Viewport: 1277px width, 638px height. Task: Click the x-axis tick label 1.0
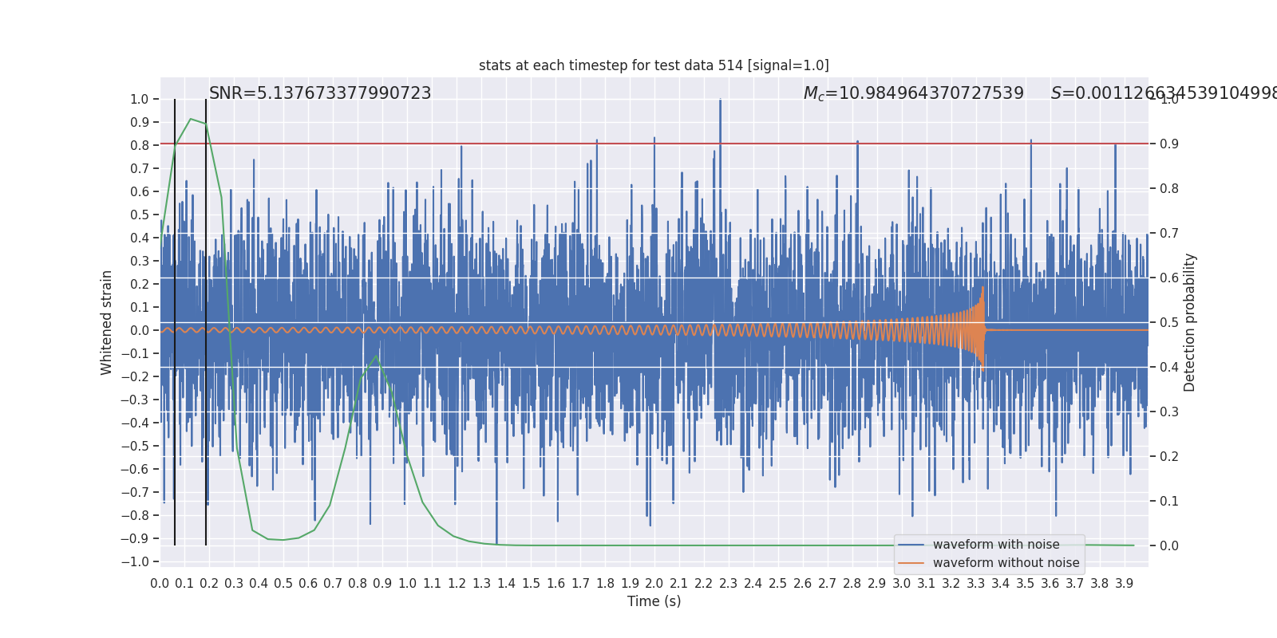click(407, 584)
